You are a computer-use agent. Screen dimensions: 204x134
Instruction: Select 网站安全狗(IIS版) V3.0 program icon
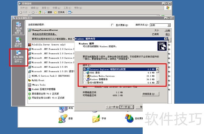pyautogui.click(x=29, y=98)
